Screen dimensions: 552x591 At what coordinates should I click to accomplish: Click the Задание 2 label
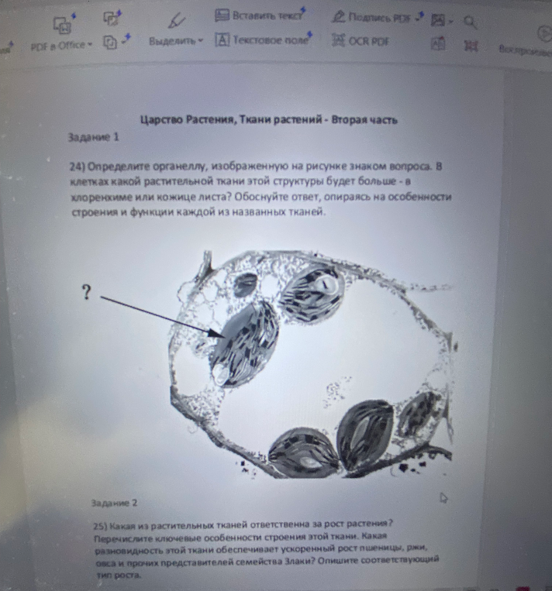[x=114, y=503]
